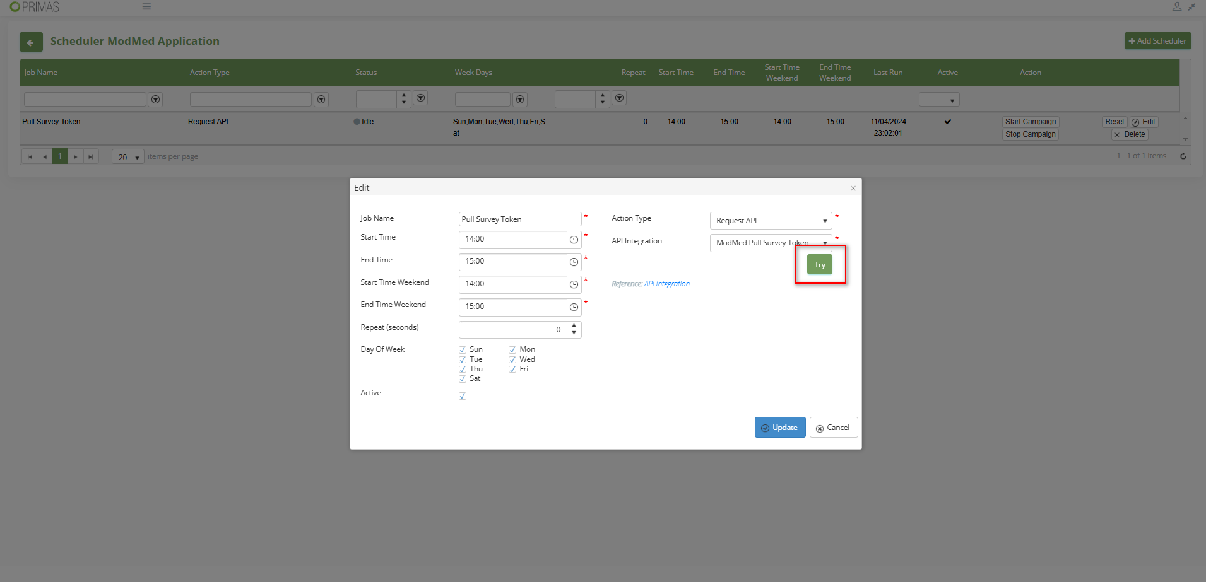
Task: Open the Start Time clock picker
Action: 574,240
